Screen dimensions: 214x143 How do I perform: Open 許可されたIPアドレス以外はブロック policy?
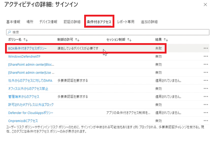[31, 105]
